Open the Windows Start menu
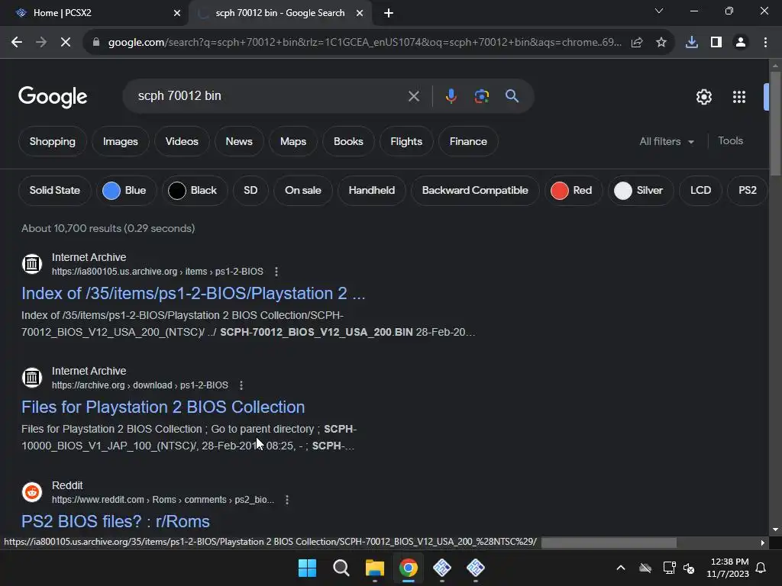782x586 pixels. (307, 568)
